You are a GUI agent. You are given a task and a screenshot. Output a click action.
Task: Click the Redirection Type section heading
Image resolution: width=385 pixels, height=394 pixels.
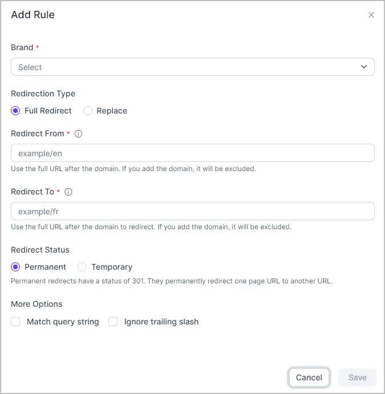pyautogui.click(x=43, y=94)
